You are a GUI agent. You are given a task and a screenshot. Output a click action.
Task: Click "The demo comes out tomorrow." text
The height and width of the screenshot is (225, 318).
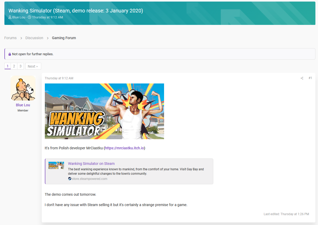70,194
